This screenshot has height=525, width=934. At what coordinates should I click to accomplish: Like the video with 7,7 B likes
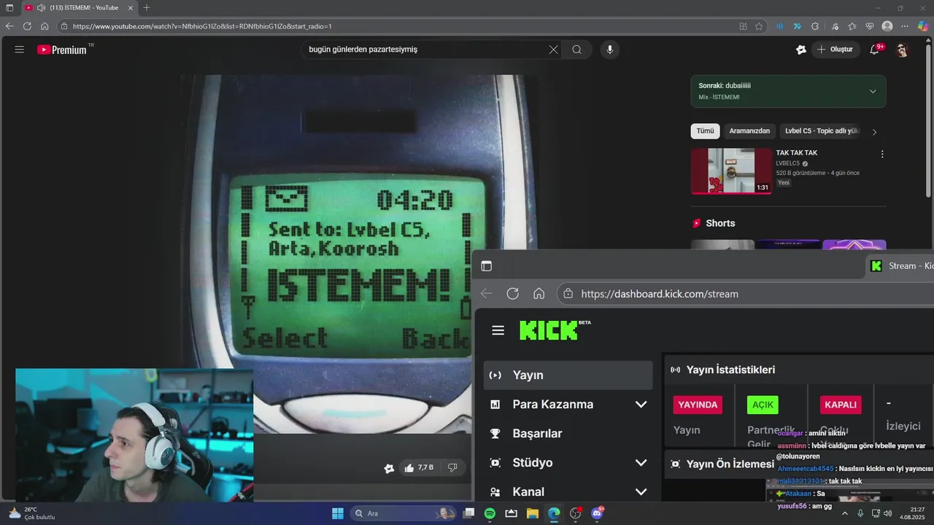click(419, 467)
